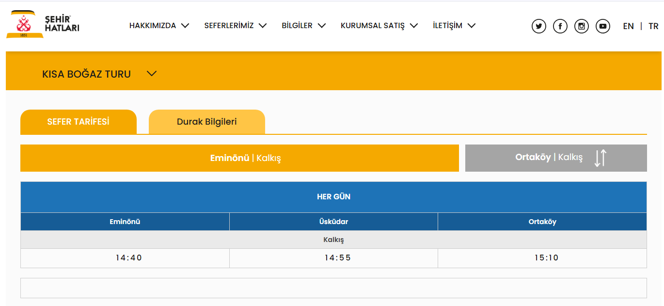This screenshot has height=306, width=664.
Task: Expand the SEFERLERİMİZ menu
Action: tap(235, 26)
